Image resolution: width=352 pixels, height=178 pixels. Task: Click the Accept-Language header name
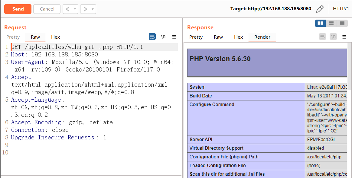click(36, 100)
